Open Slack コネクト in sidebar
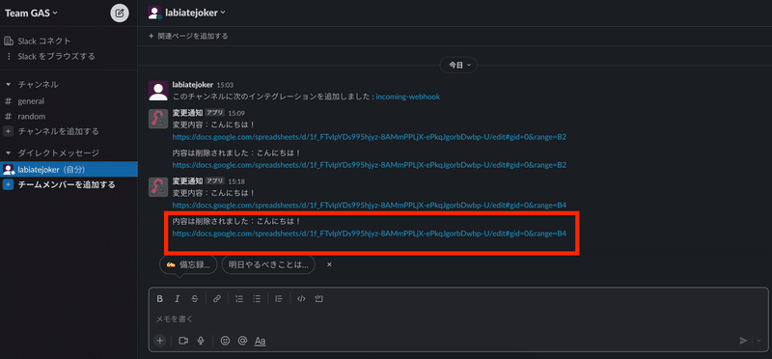Viewport: 772px width, 359px height. (x=44, y=41)
